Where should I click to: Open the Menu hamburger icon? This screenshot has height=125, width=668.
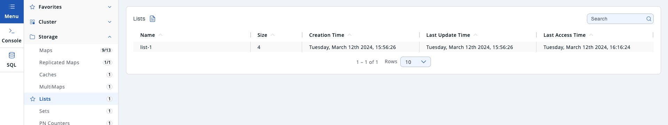pos(12,7)
